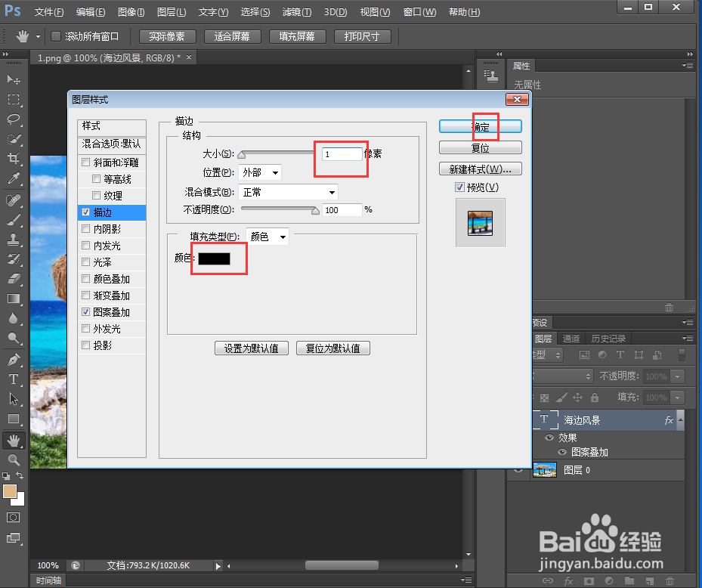Switch to the 通道 tab
The height and width of the screenshot is (588, 702).
[x=571, y=338]
